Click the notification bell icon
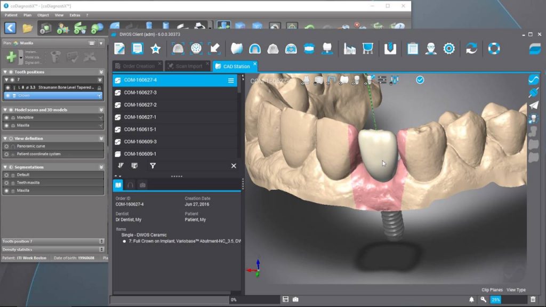This screenshot has width=546, height=307. click(x=472, y=300)
